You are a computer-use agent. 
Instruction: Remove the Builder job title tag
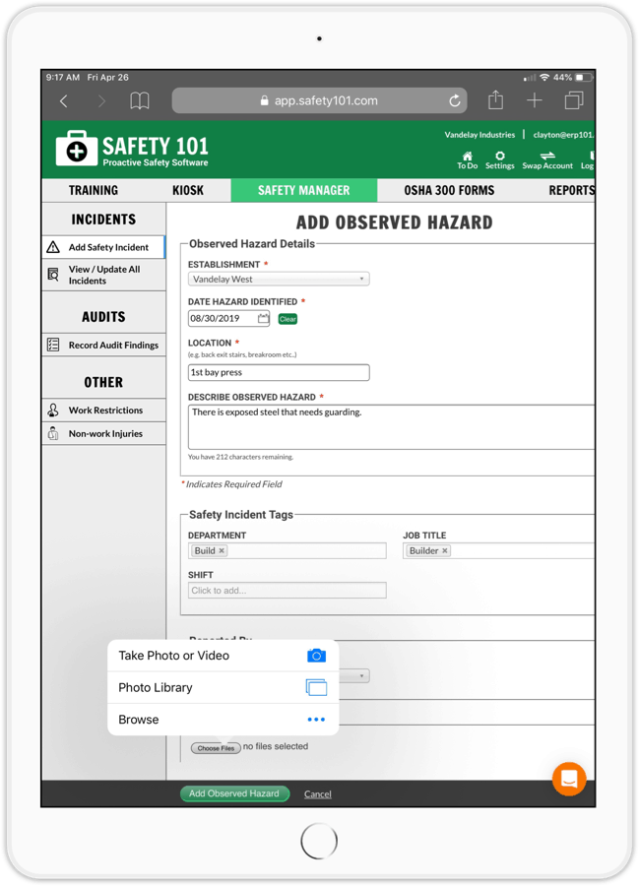coord(445,551)
